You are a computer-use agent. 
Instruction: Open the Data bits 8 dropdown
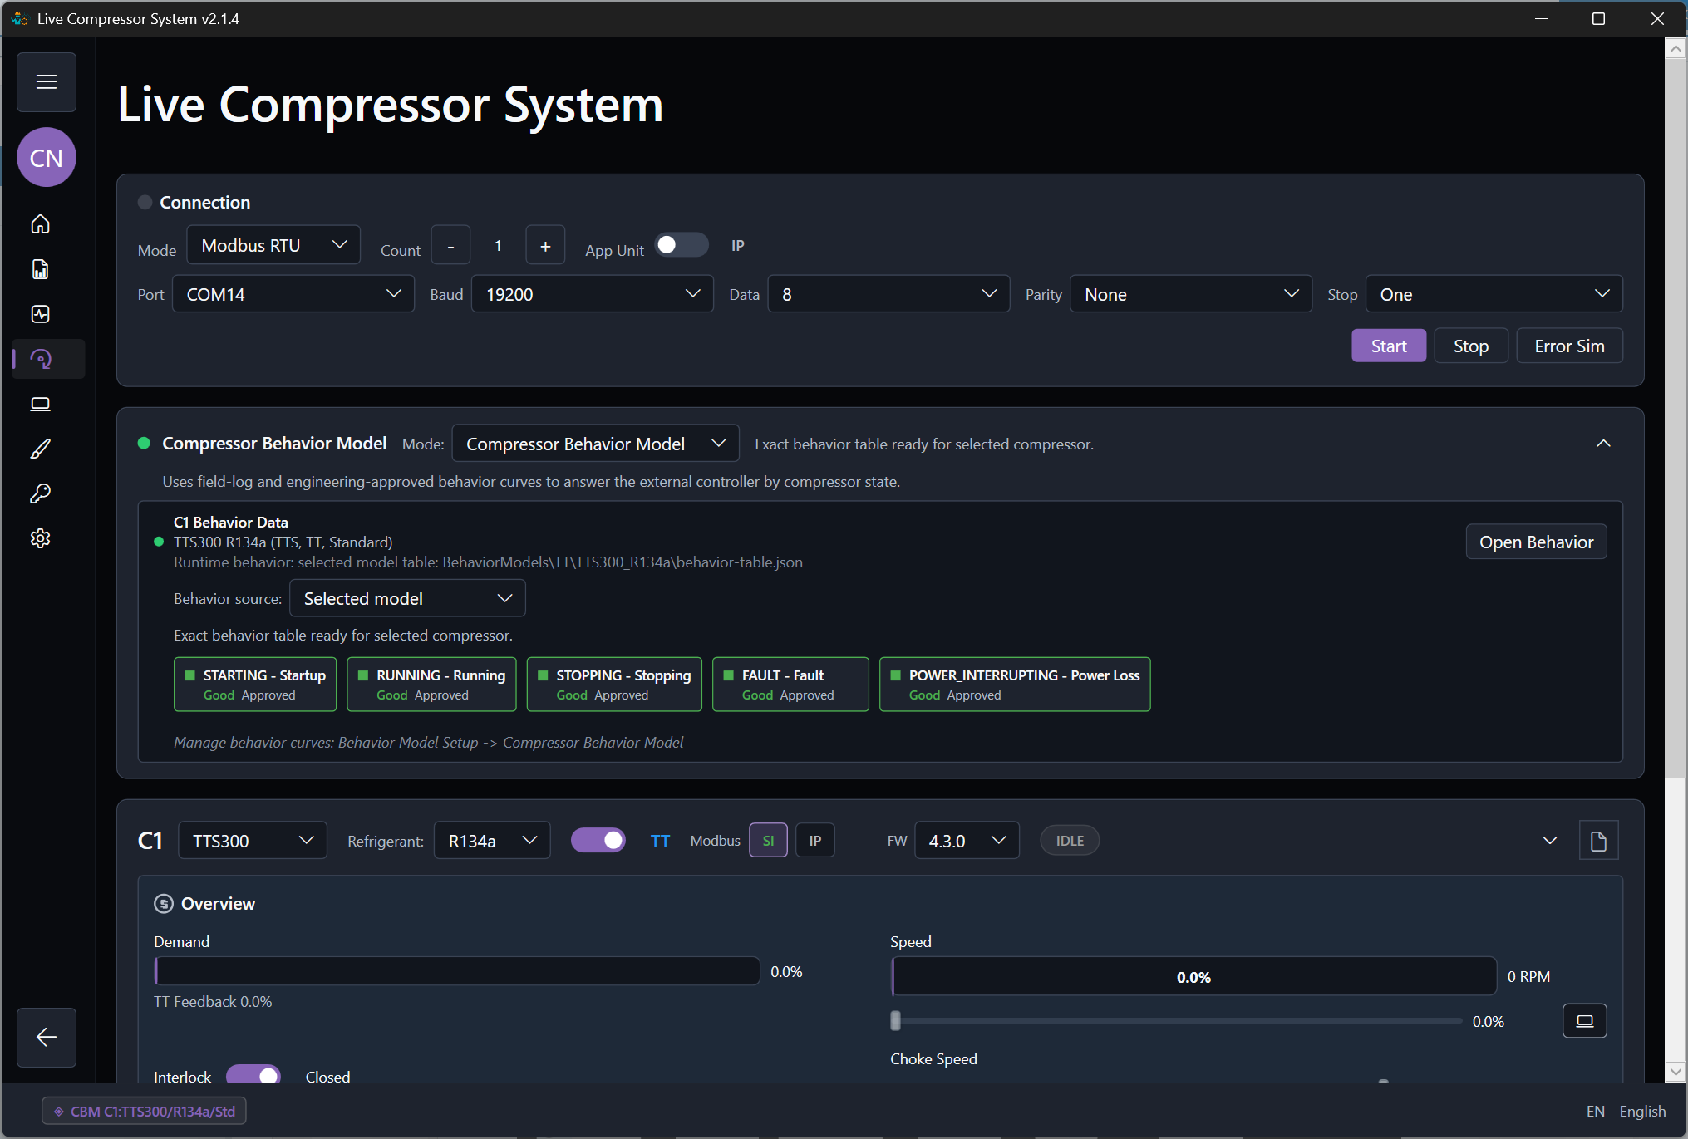888,294
